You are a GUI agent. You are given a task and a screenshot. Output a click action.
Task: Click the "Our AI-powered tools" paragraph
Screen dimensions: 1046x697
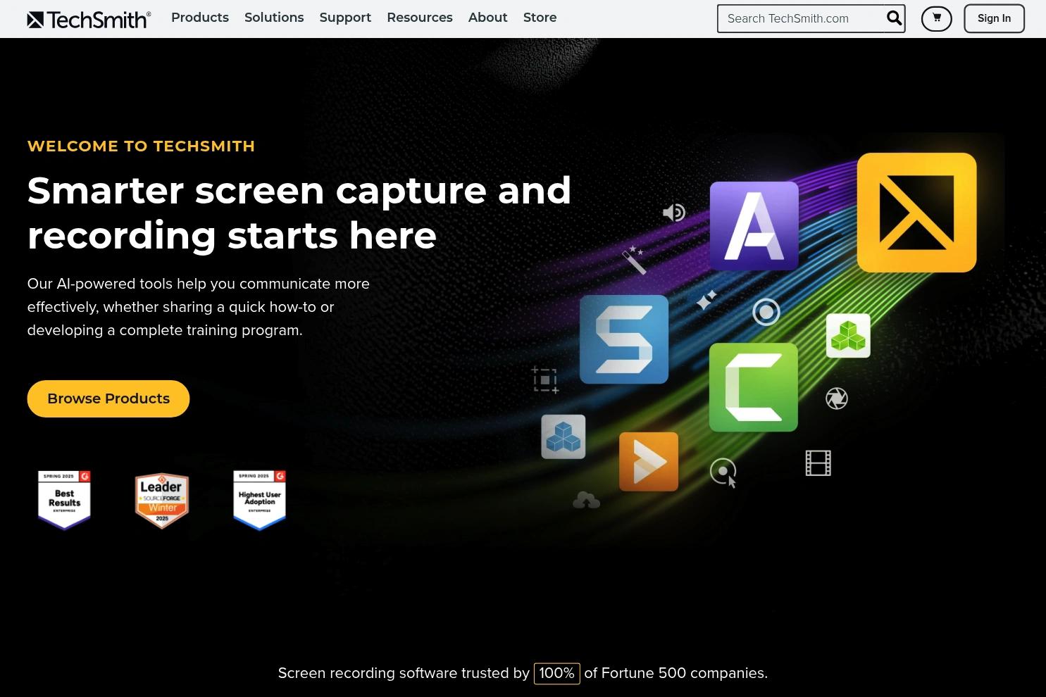click(x=199, y=307)
